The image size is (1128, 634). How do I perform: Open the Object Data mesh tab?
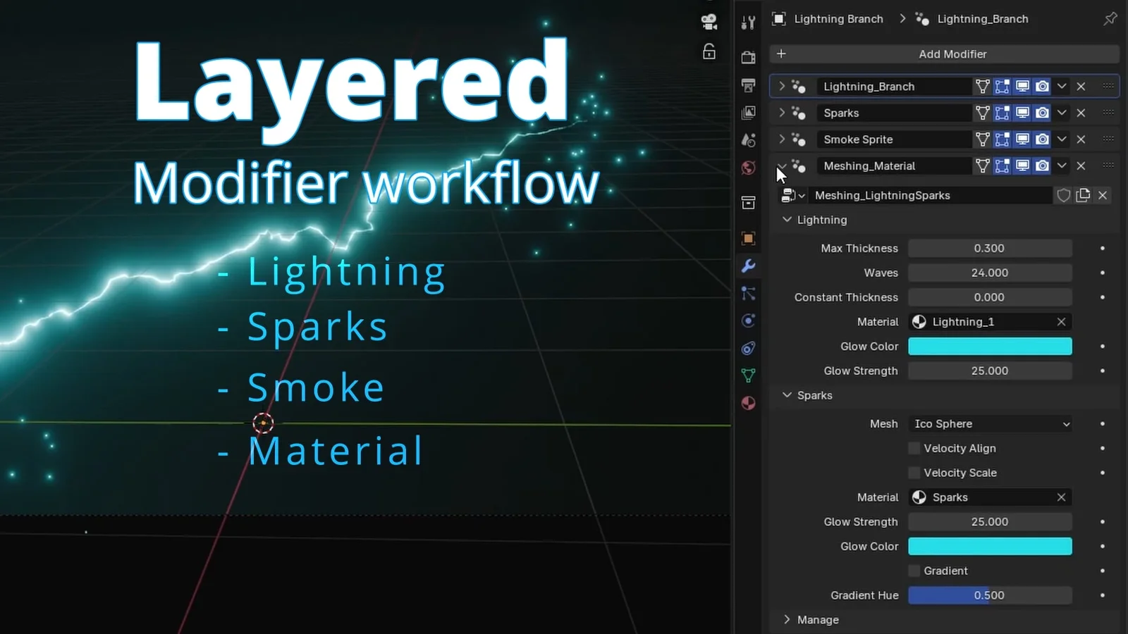click(x=748, y=375)
